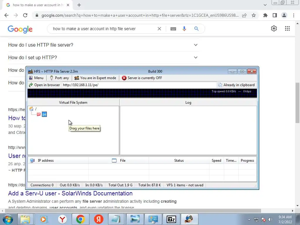
Task: Change the Port: any setting in HFS
Action: (59, 78)
